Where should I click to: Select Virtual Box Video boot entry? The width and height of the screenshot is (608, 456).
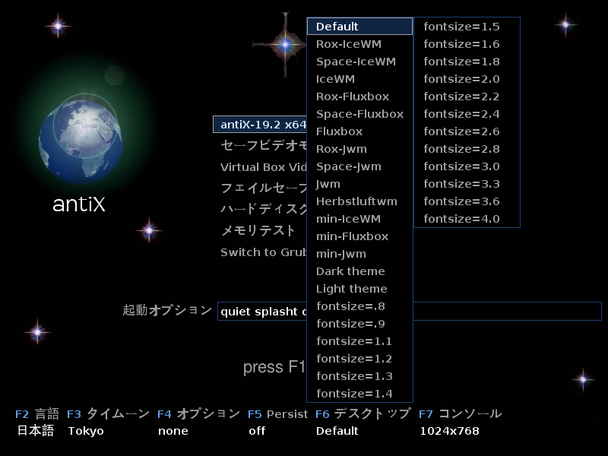[x=264, y=167]
